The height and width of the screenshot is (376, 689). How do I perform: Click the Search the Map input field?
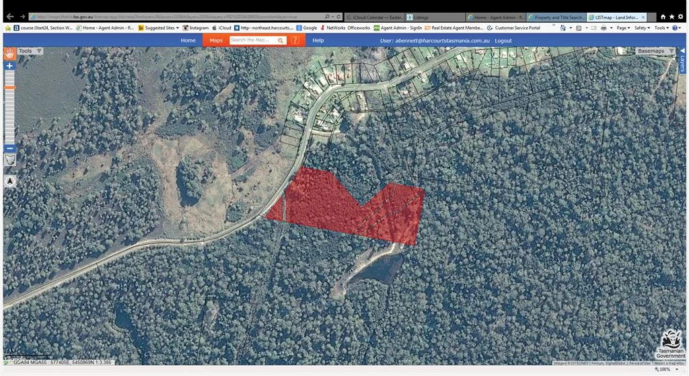point(252,40)
